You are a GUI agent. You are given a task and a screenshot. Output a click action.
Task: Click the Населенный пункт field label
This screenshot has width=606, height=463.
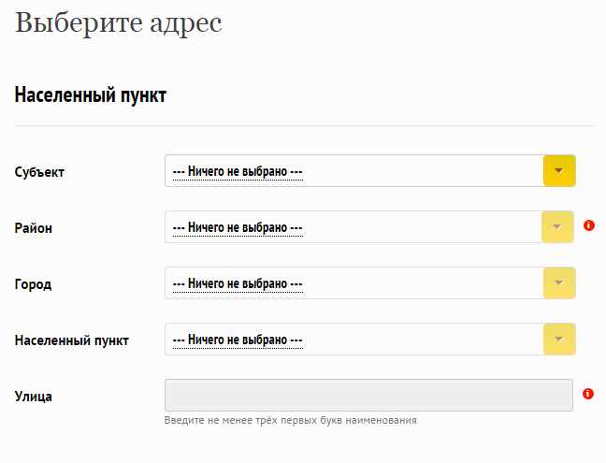(71, 340)
